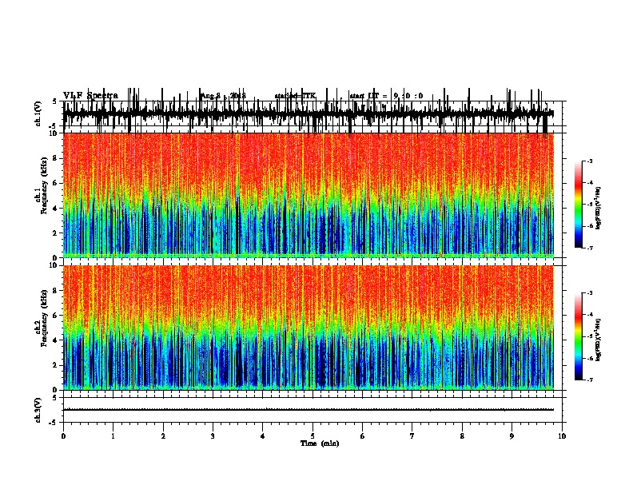Click the Time (min) axis label
Image resolution: width=633 pixels, height=489 pixels.
coord(320,443)
